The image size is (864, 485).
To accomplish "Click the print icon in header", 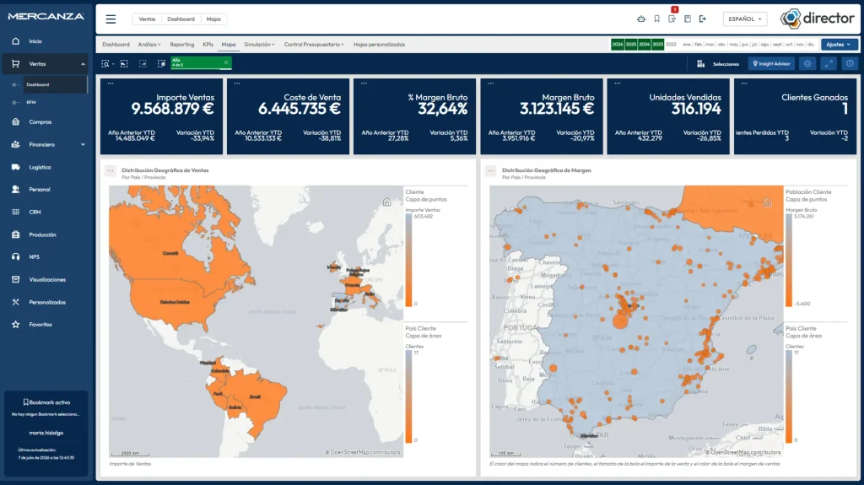I will pos(641,19).
